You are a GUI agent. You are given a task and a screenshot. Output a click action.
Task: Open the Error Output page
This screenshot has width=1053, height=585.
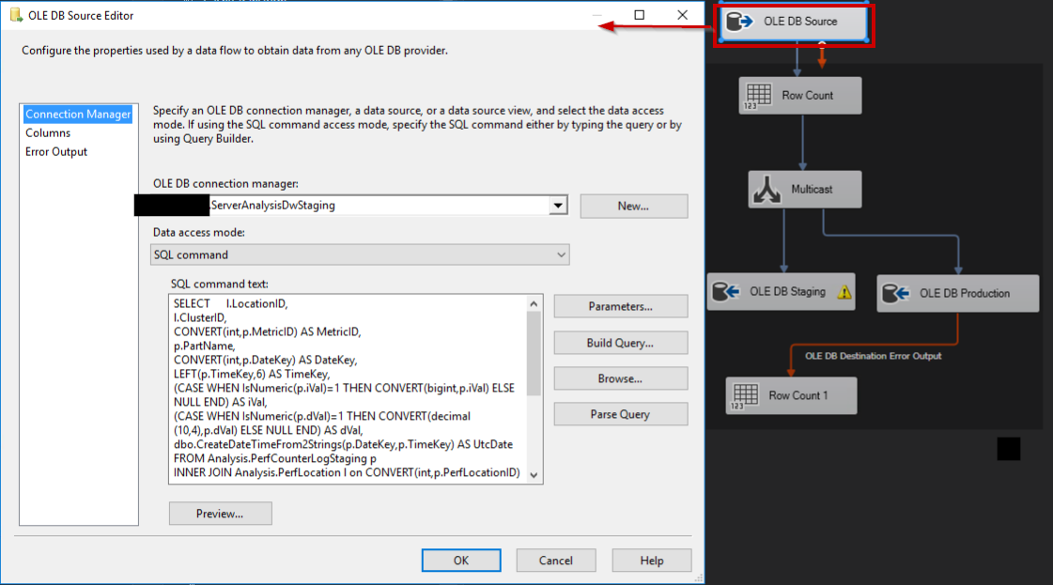(x=56, y=151)
